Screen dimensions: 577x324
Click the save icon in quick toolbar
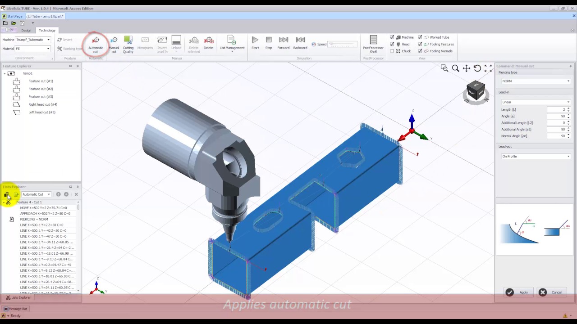pos(22,23)
